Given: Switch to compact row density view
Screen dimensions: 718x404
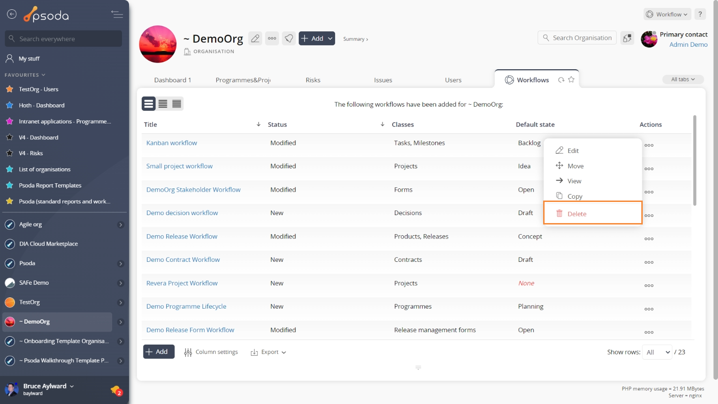Looking at the screenshot, I should coord(177,104).
